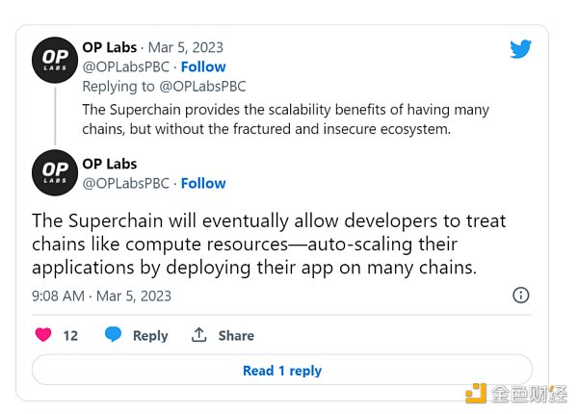Click the Reply speech bubble icon

click(x=113, y=335)
